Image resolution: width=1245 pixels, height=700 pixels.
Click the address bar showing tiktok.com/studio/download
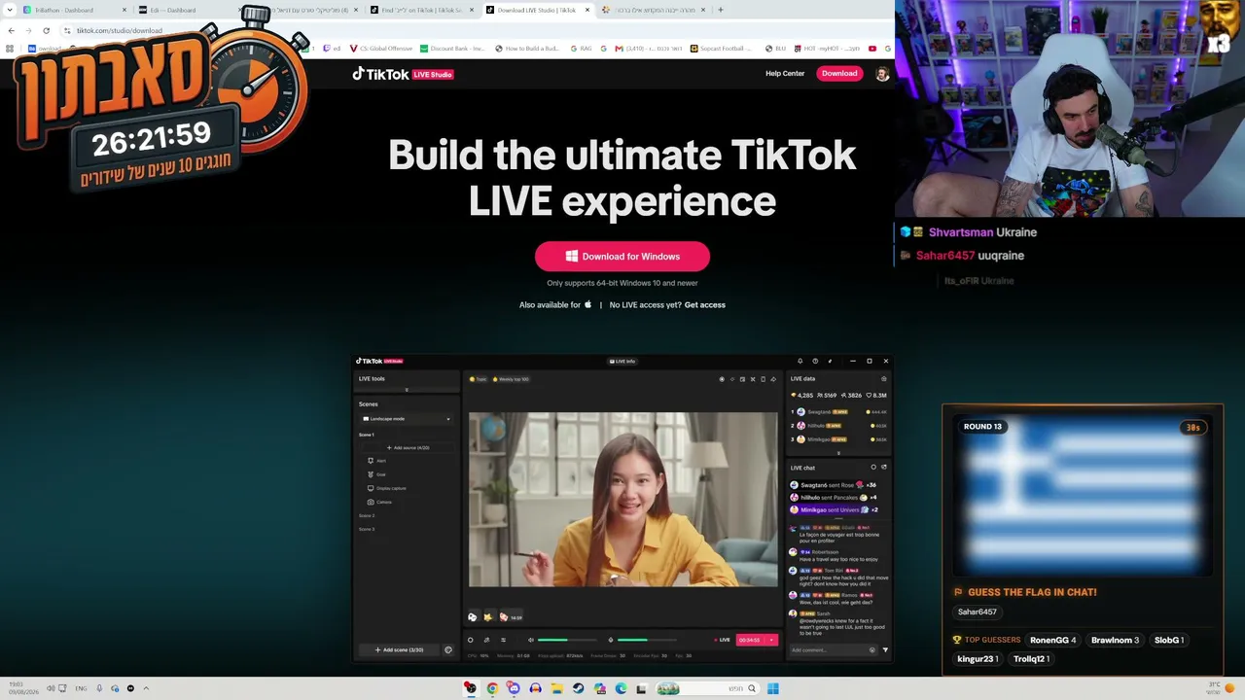(x=120, y=30)
